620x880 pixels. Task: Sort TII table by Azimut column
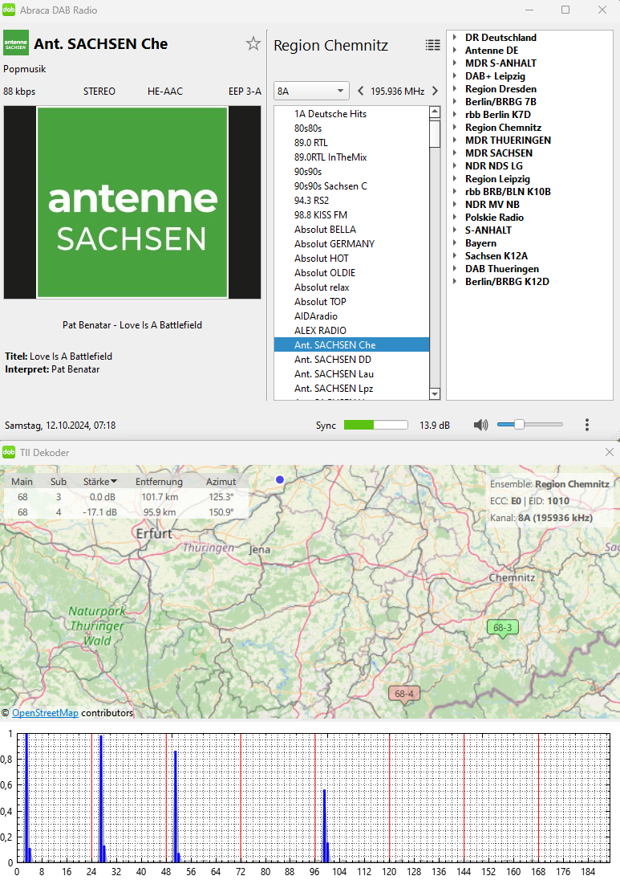pos(221,482)
